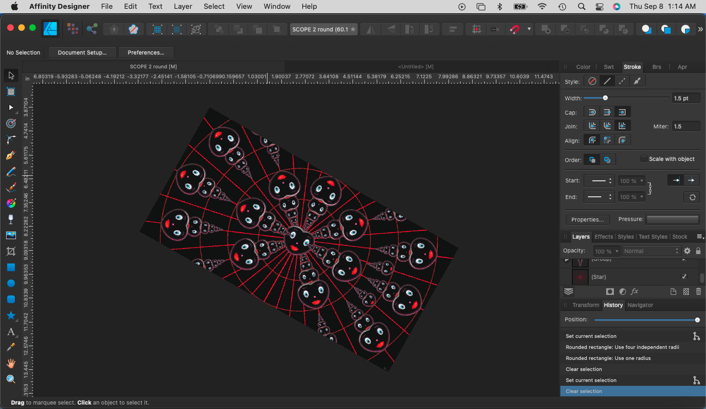Switch to Export Persona icon
Image resolution: width=706 pixels, height=409 pixels.
pos(92,29)
